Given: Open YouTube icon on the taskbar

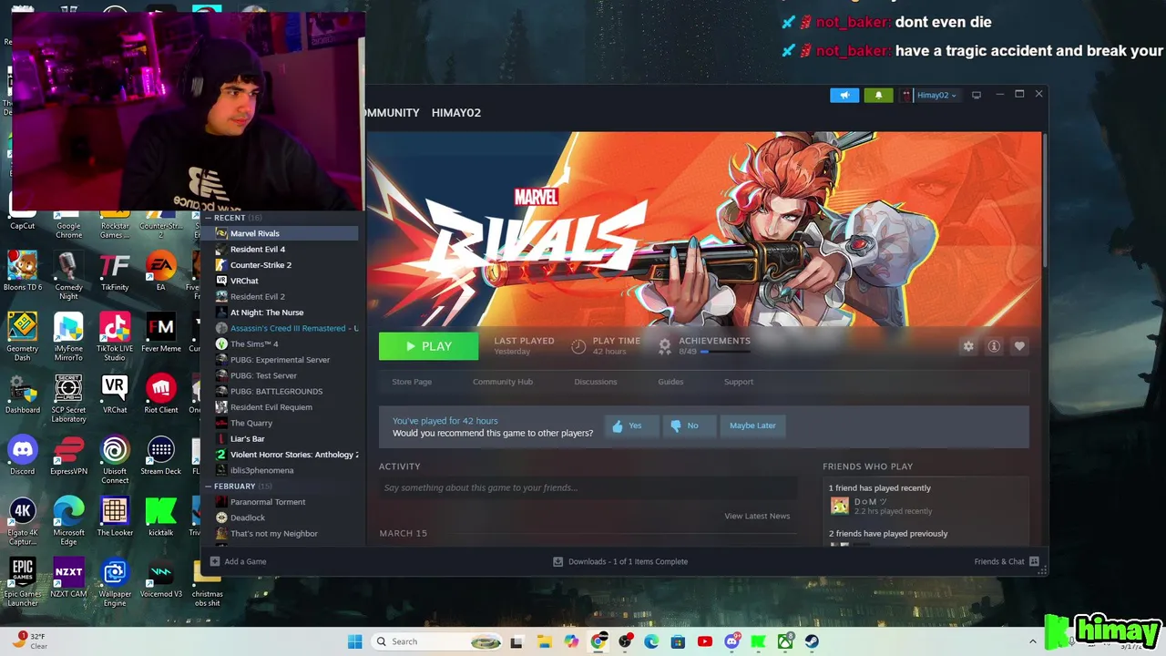Looking at the screenshot, I should 704,641.
